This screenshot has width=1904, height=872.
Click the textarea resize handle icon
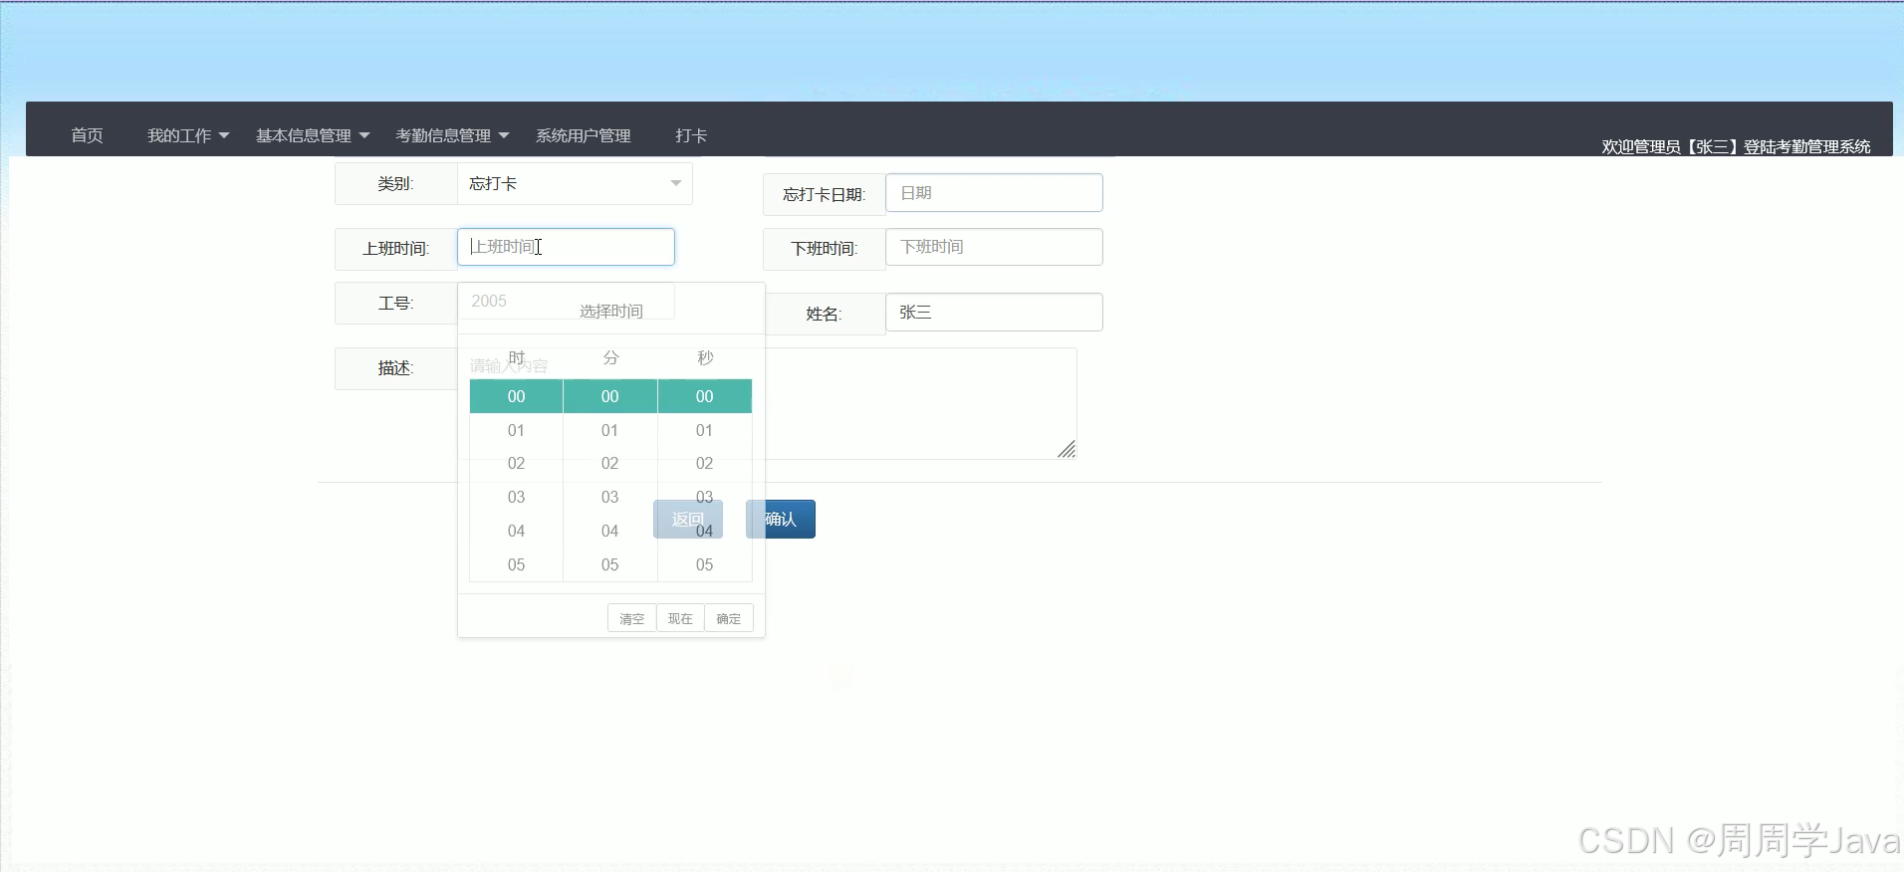(1067, 449)
